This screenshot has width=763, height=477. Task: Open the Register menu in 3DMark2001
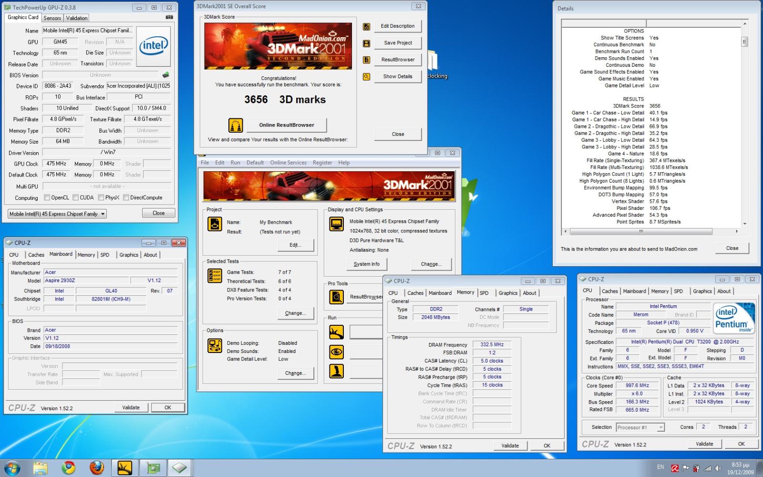point(322,163)
